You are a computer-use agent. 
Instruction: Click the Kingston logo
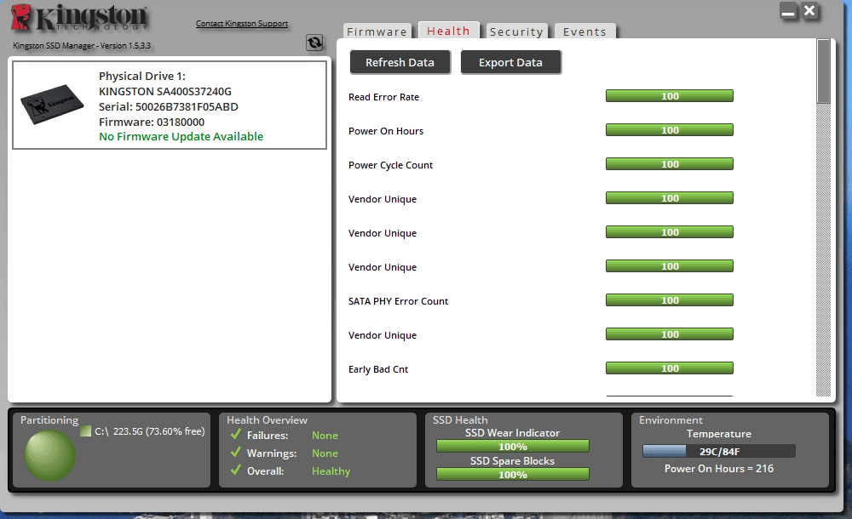[79, 17]
